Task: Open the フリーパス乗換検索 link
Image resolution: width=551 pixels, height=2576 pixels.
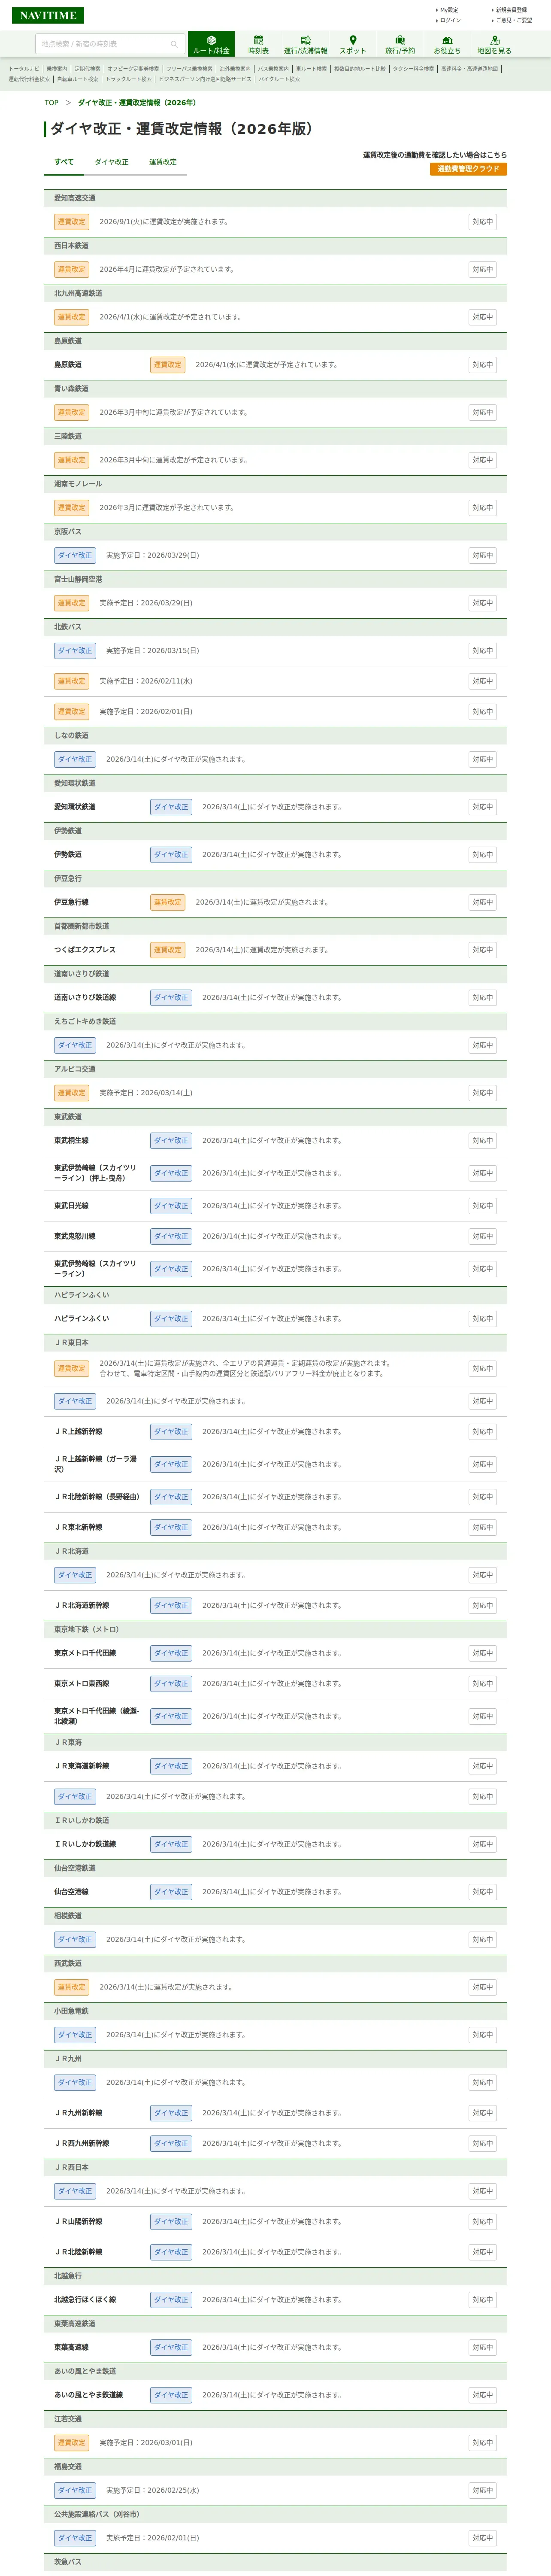Action: point(189,69)
